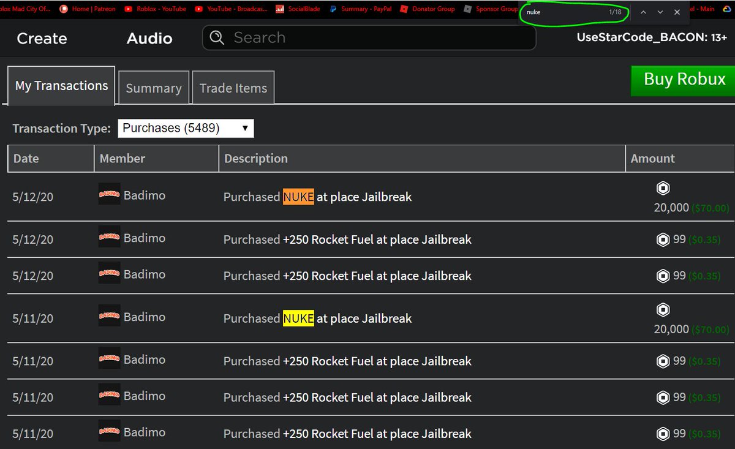Go to previous find result arrow
Viewport: 735px width, 449px height.
tap(643, 12)
